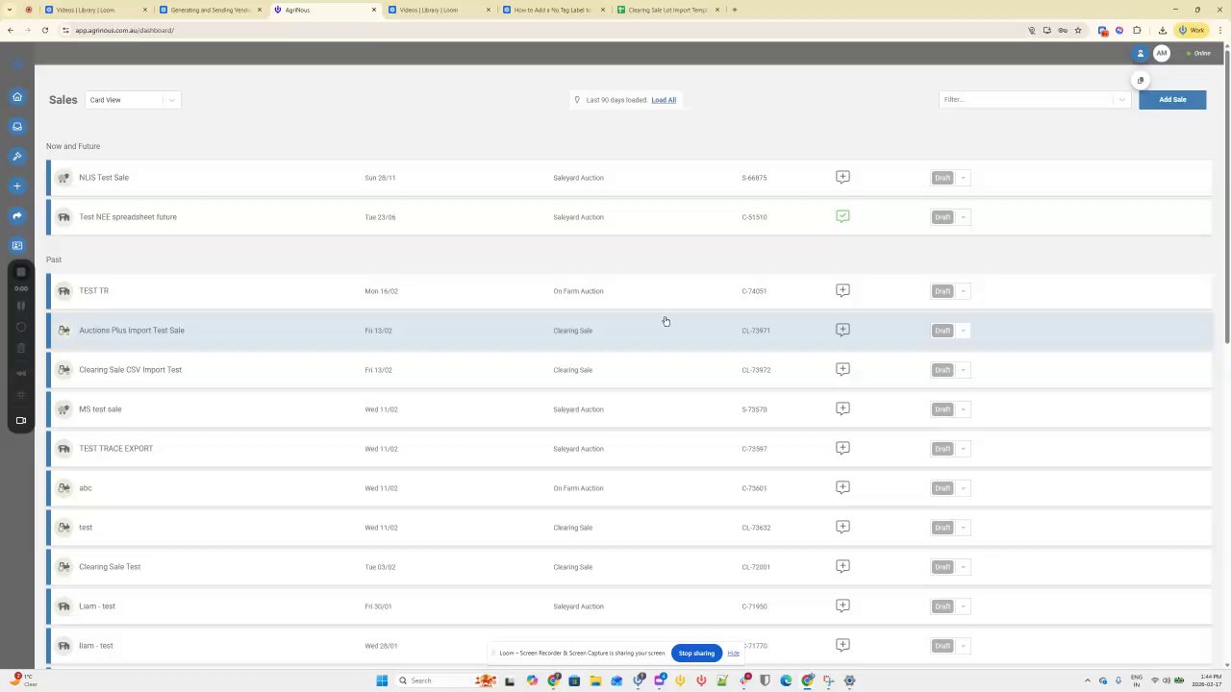The width and height of the screenshot is (1231, 692).
Task: Click the blue user profile icon in header
Action: pyautogui.click(x=1141, y=54)
